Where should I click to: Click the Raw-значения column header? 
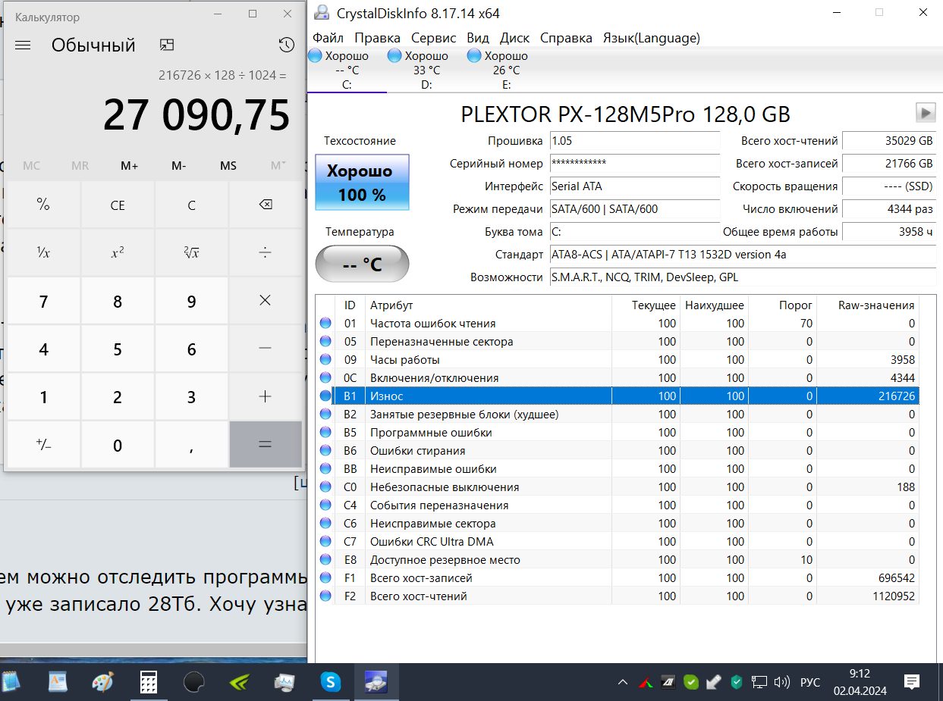coord(868,305)
